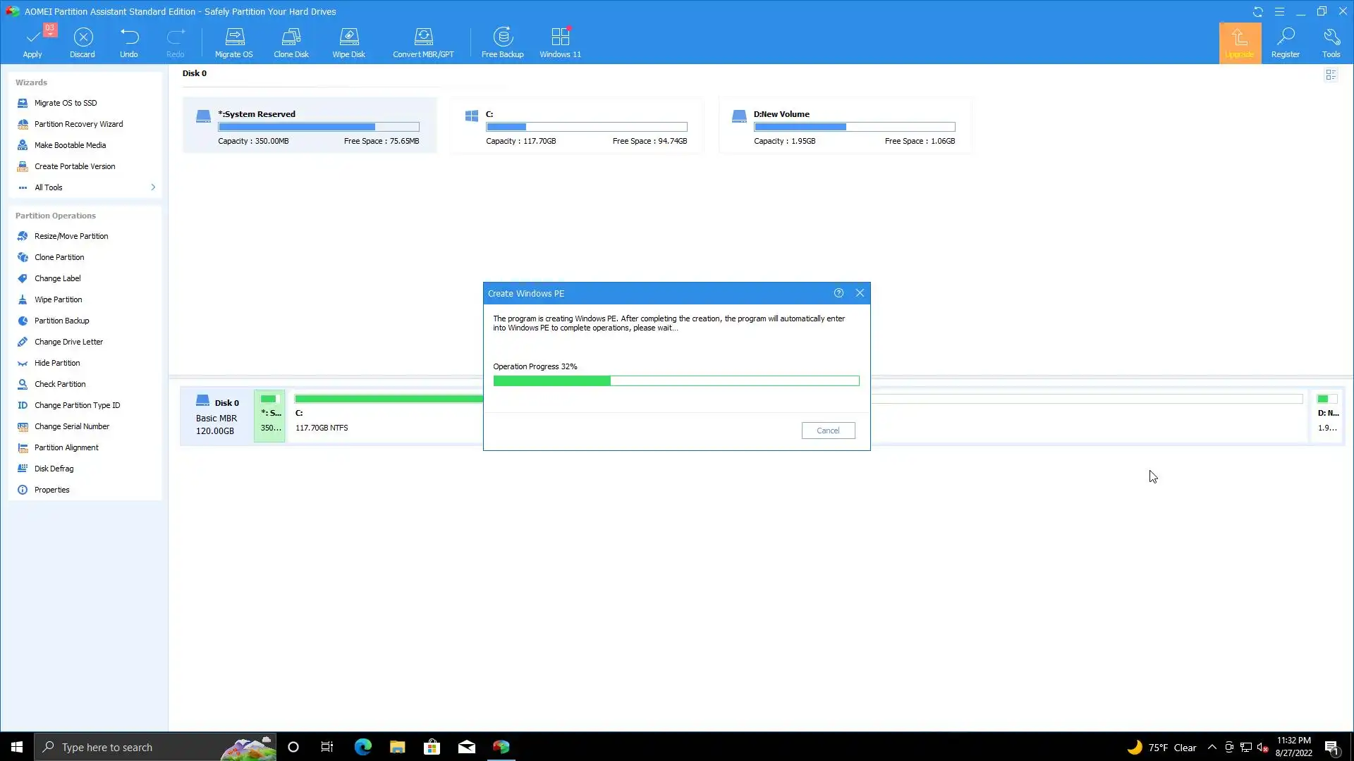The width and height of the screenshot is (1354, 761).
Task: Open the Tools toolbar menu
Action: click(x=1331, y=42)
